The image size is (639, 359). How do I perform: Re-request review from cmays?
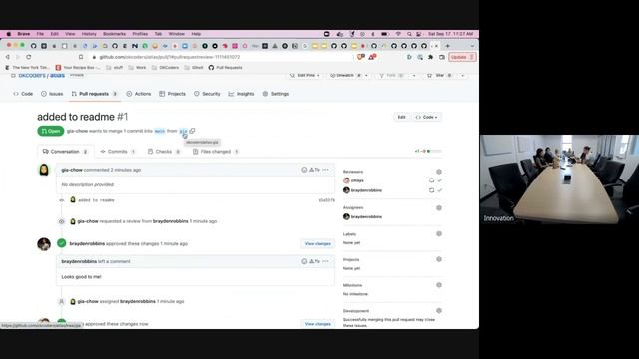click(x=431, y=180)
